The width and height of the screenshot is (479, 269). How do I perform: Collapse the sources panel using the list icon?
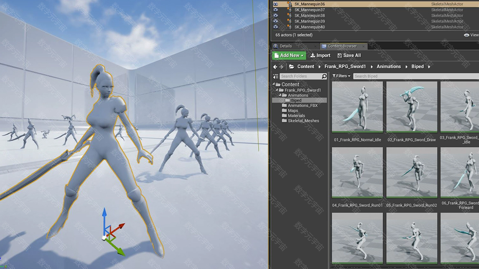point(275,76)
